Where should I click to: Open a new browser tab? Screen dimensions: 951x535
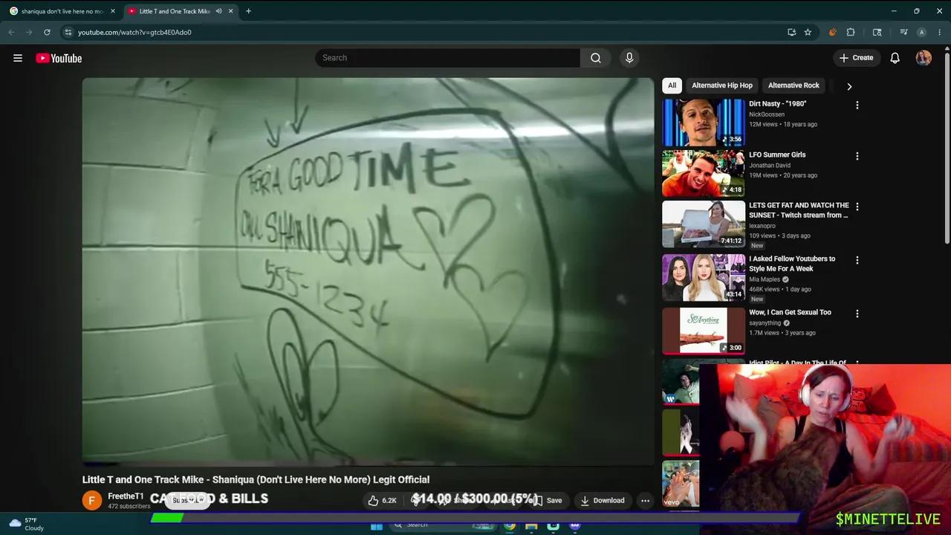click(248, 11)
